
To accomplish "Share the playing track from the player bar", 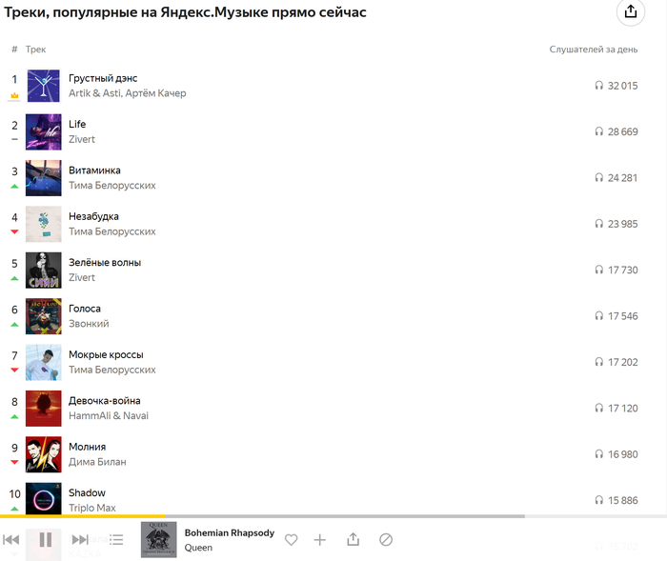I will click(354, 539).
